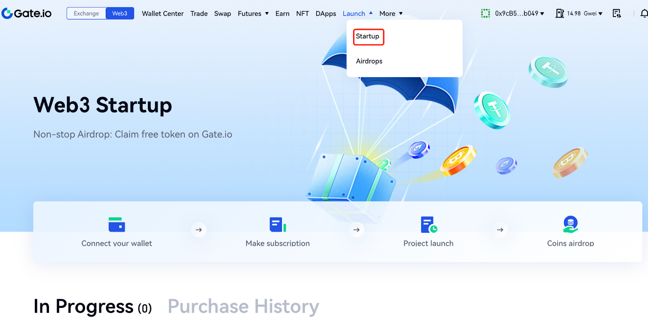Go to the Swap page
This screenshot has height=318, width=648.
pyautogui.click(x=222, y=13)
